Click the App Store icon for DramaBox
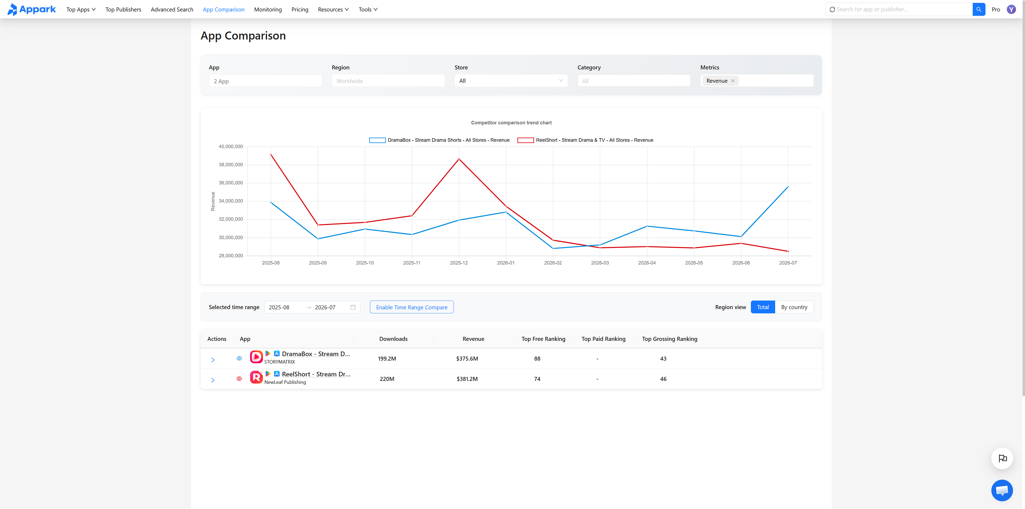The image size is (1025, 509). pyautogui.click(x=277, y=353)
